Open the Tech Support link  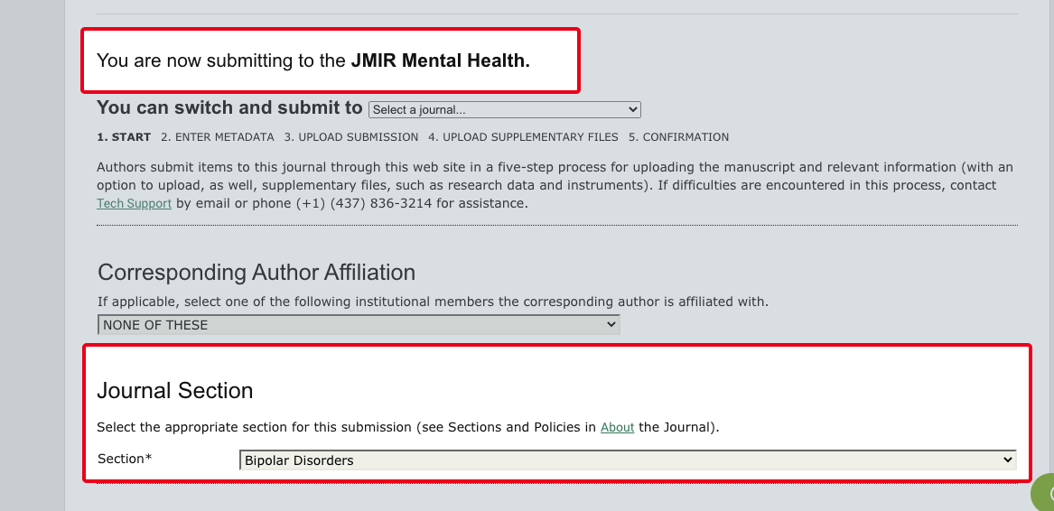point(134,204)
